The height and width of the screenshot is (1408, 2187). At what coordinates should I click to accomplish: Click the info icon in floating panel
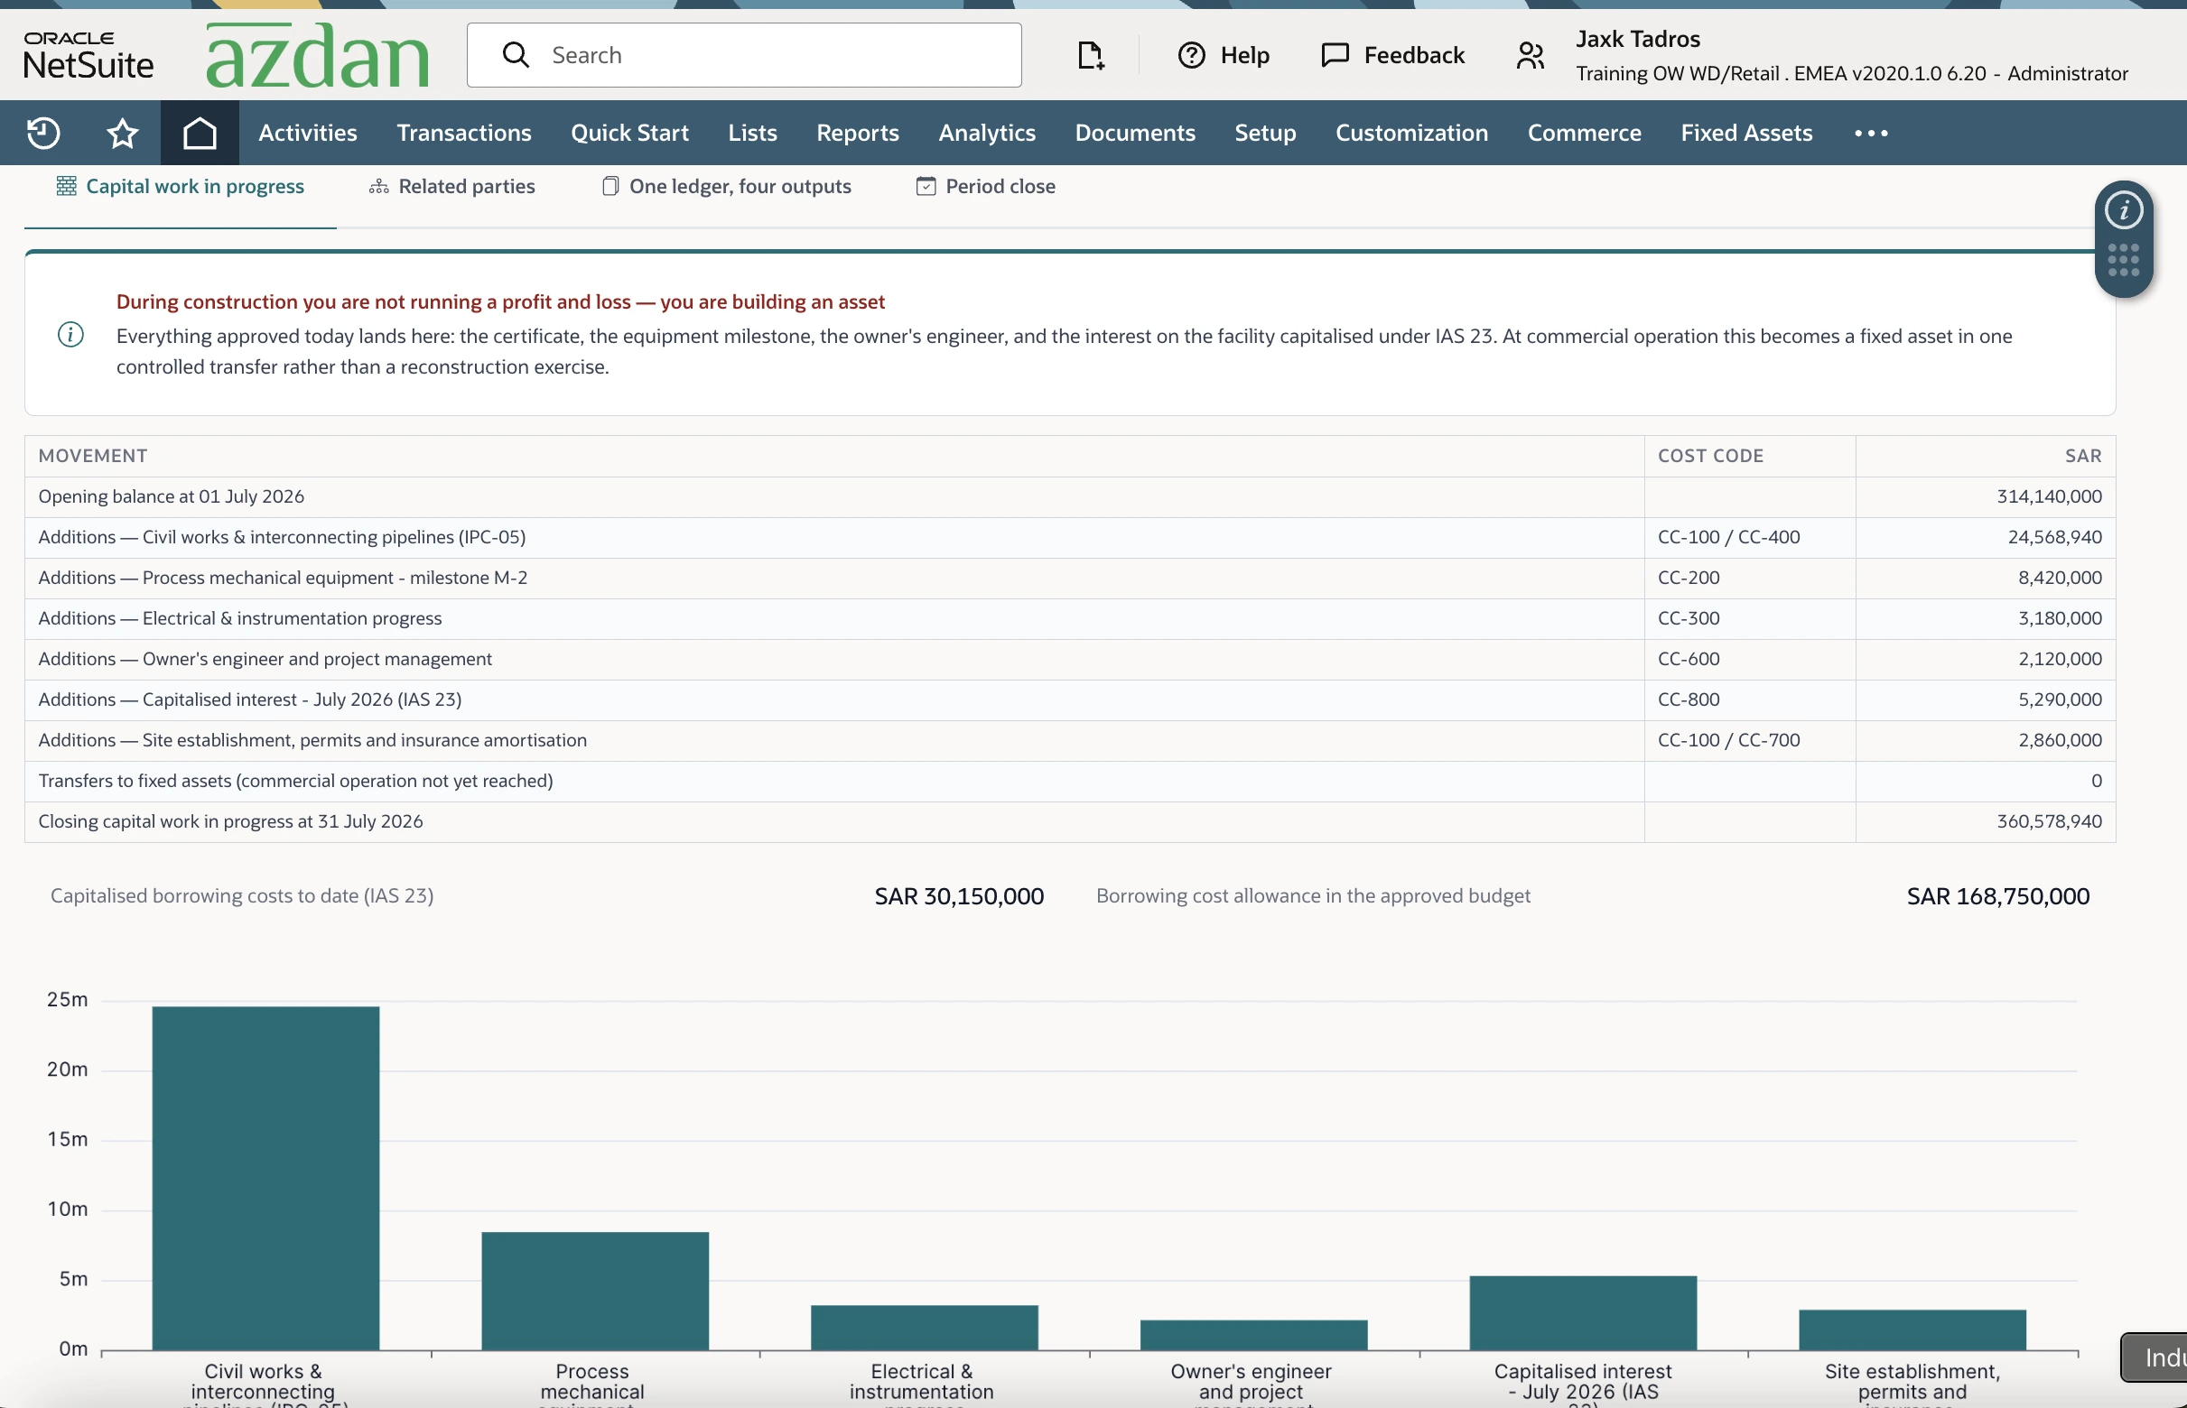pyautogui.click(x=2123, y=210)
